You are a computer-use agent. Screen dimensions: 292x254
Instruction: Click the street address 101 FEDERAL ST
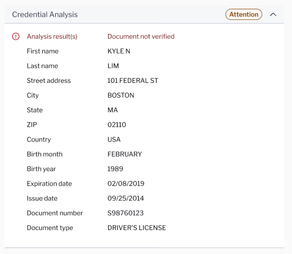133,81
